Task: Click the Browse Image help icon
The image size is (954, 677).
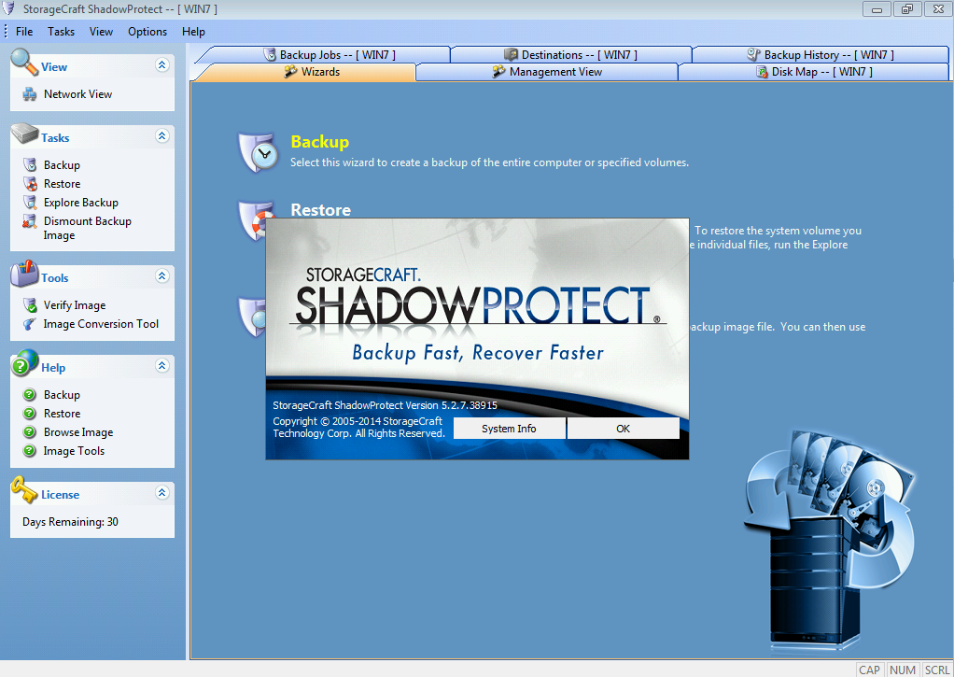Action: coord(29,432)
